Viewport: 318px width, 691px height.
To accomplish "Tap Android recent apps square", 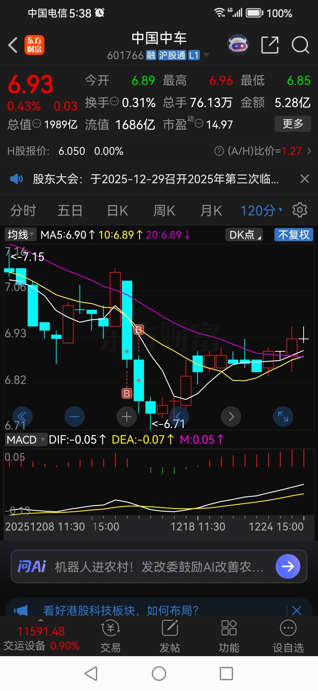I will 226,674.
